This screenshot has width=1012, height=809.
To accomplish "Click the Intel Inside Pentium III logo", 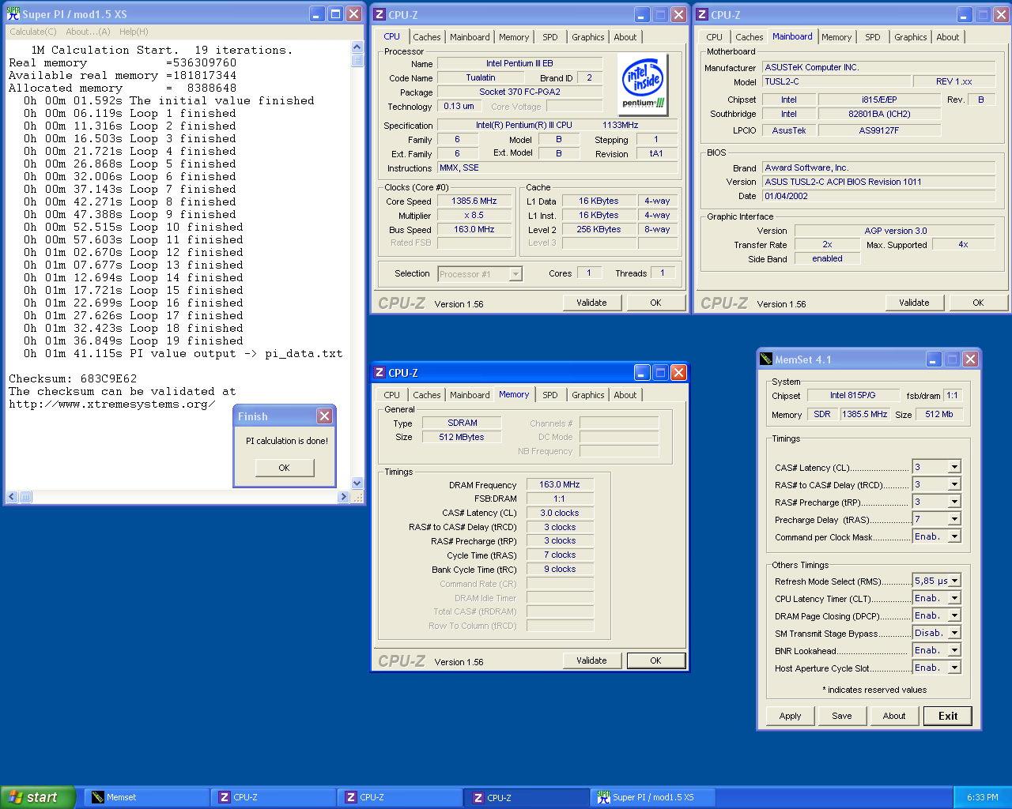I will pyautogui.click(x=643, y=85).
